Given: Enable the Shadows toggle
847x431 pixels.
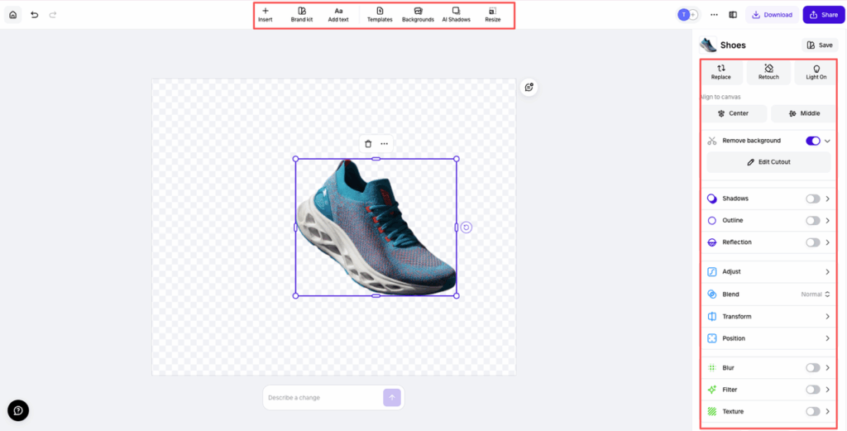Looking at the screenshot, I should (813, 199).
